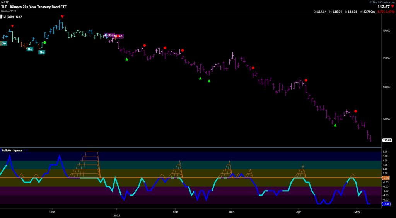The image size is (396, 218).
Task: Click the 150.00 price axis label
Action: coord(386,31)
